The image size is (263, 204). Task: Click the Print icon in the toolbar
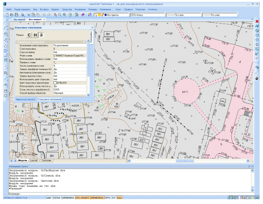[x=23, y=15]
